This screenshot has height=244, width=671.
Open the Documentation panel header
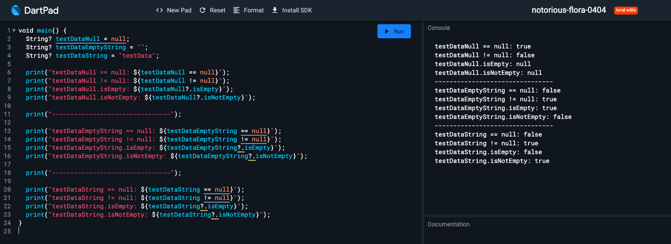pyautogui.click(x=448, y=224)
